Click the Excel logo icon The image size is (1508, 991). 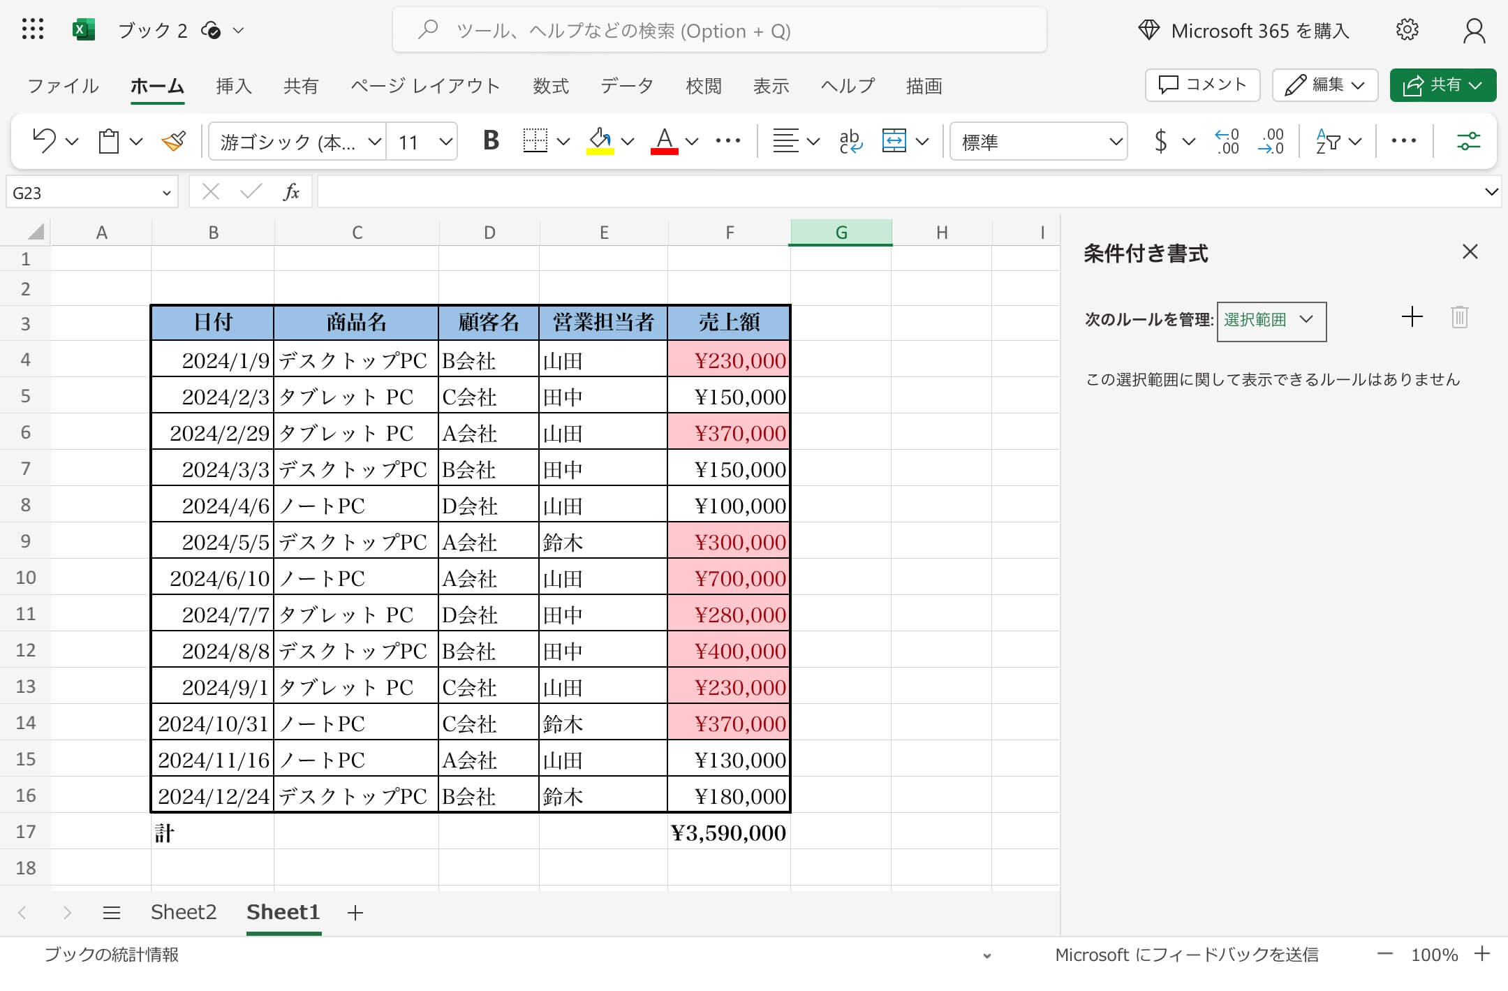(x=84, y=29)
